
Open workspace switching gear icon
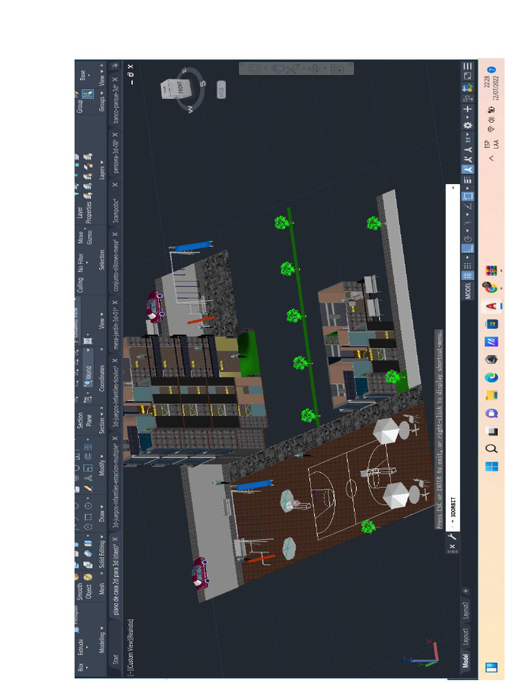pyautogui.click(x=468, y=126)
